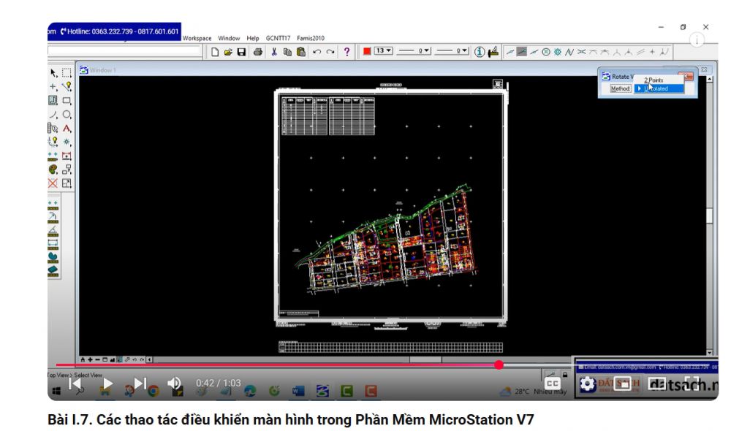Toggle closed captions on the video
The width and height of the screenshot is (731, 431).
tap(553, 384)
